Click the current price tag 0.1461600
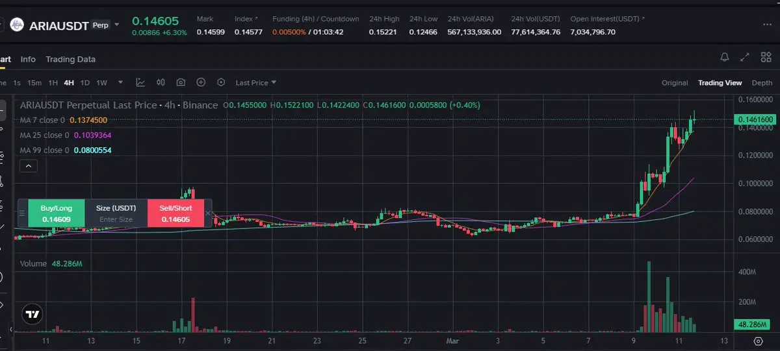This screenshot has height=351, width=780. point(755,119)
